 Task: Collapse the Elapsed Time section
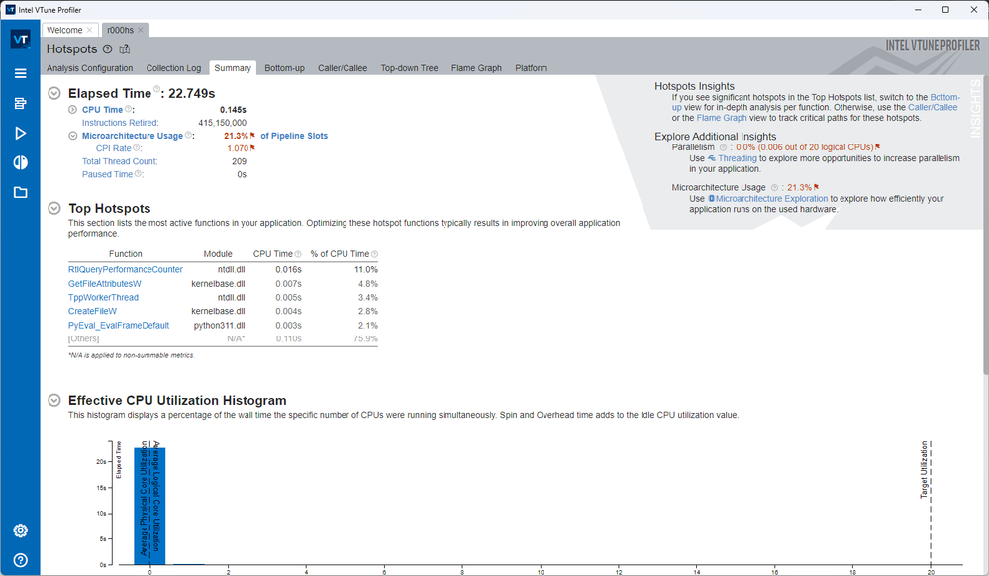[54, 93]
